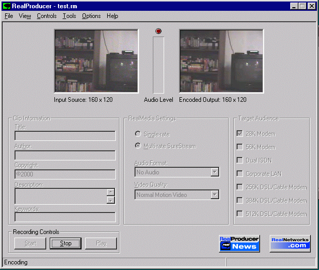319x270 pixels.
Task: Enable the Dual ISDN checkbox
Action: (x=240, y=160)
